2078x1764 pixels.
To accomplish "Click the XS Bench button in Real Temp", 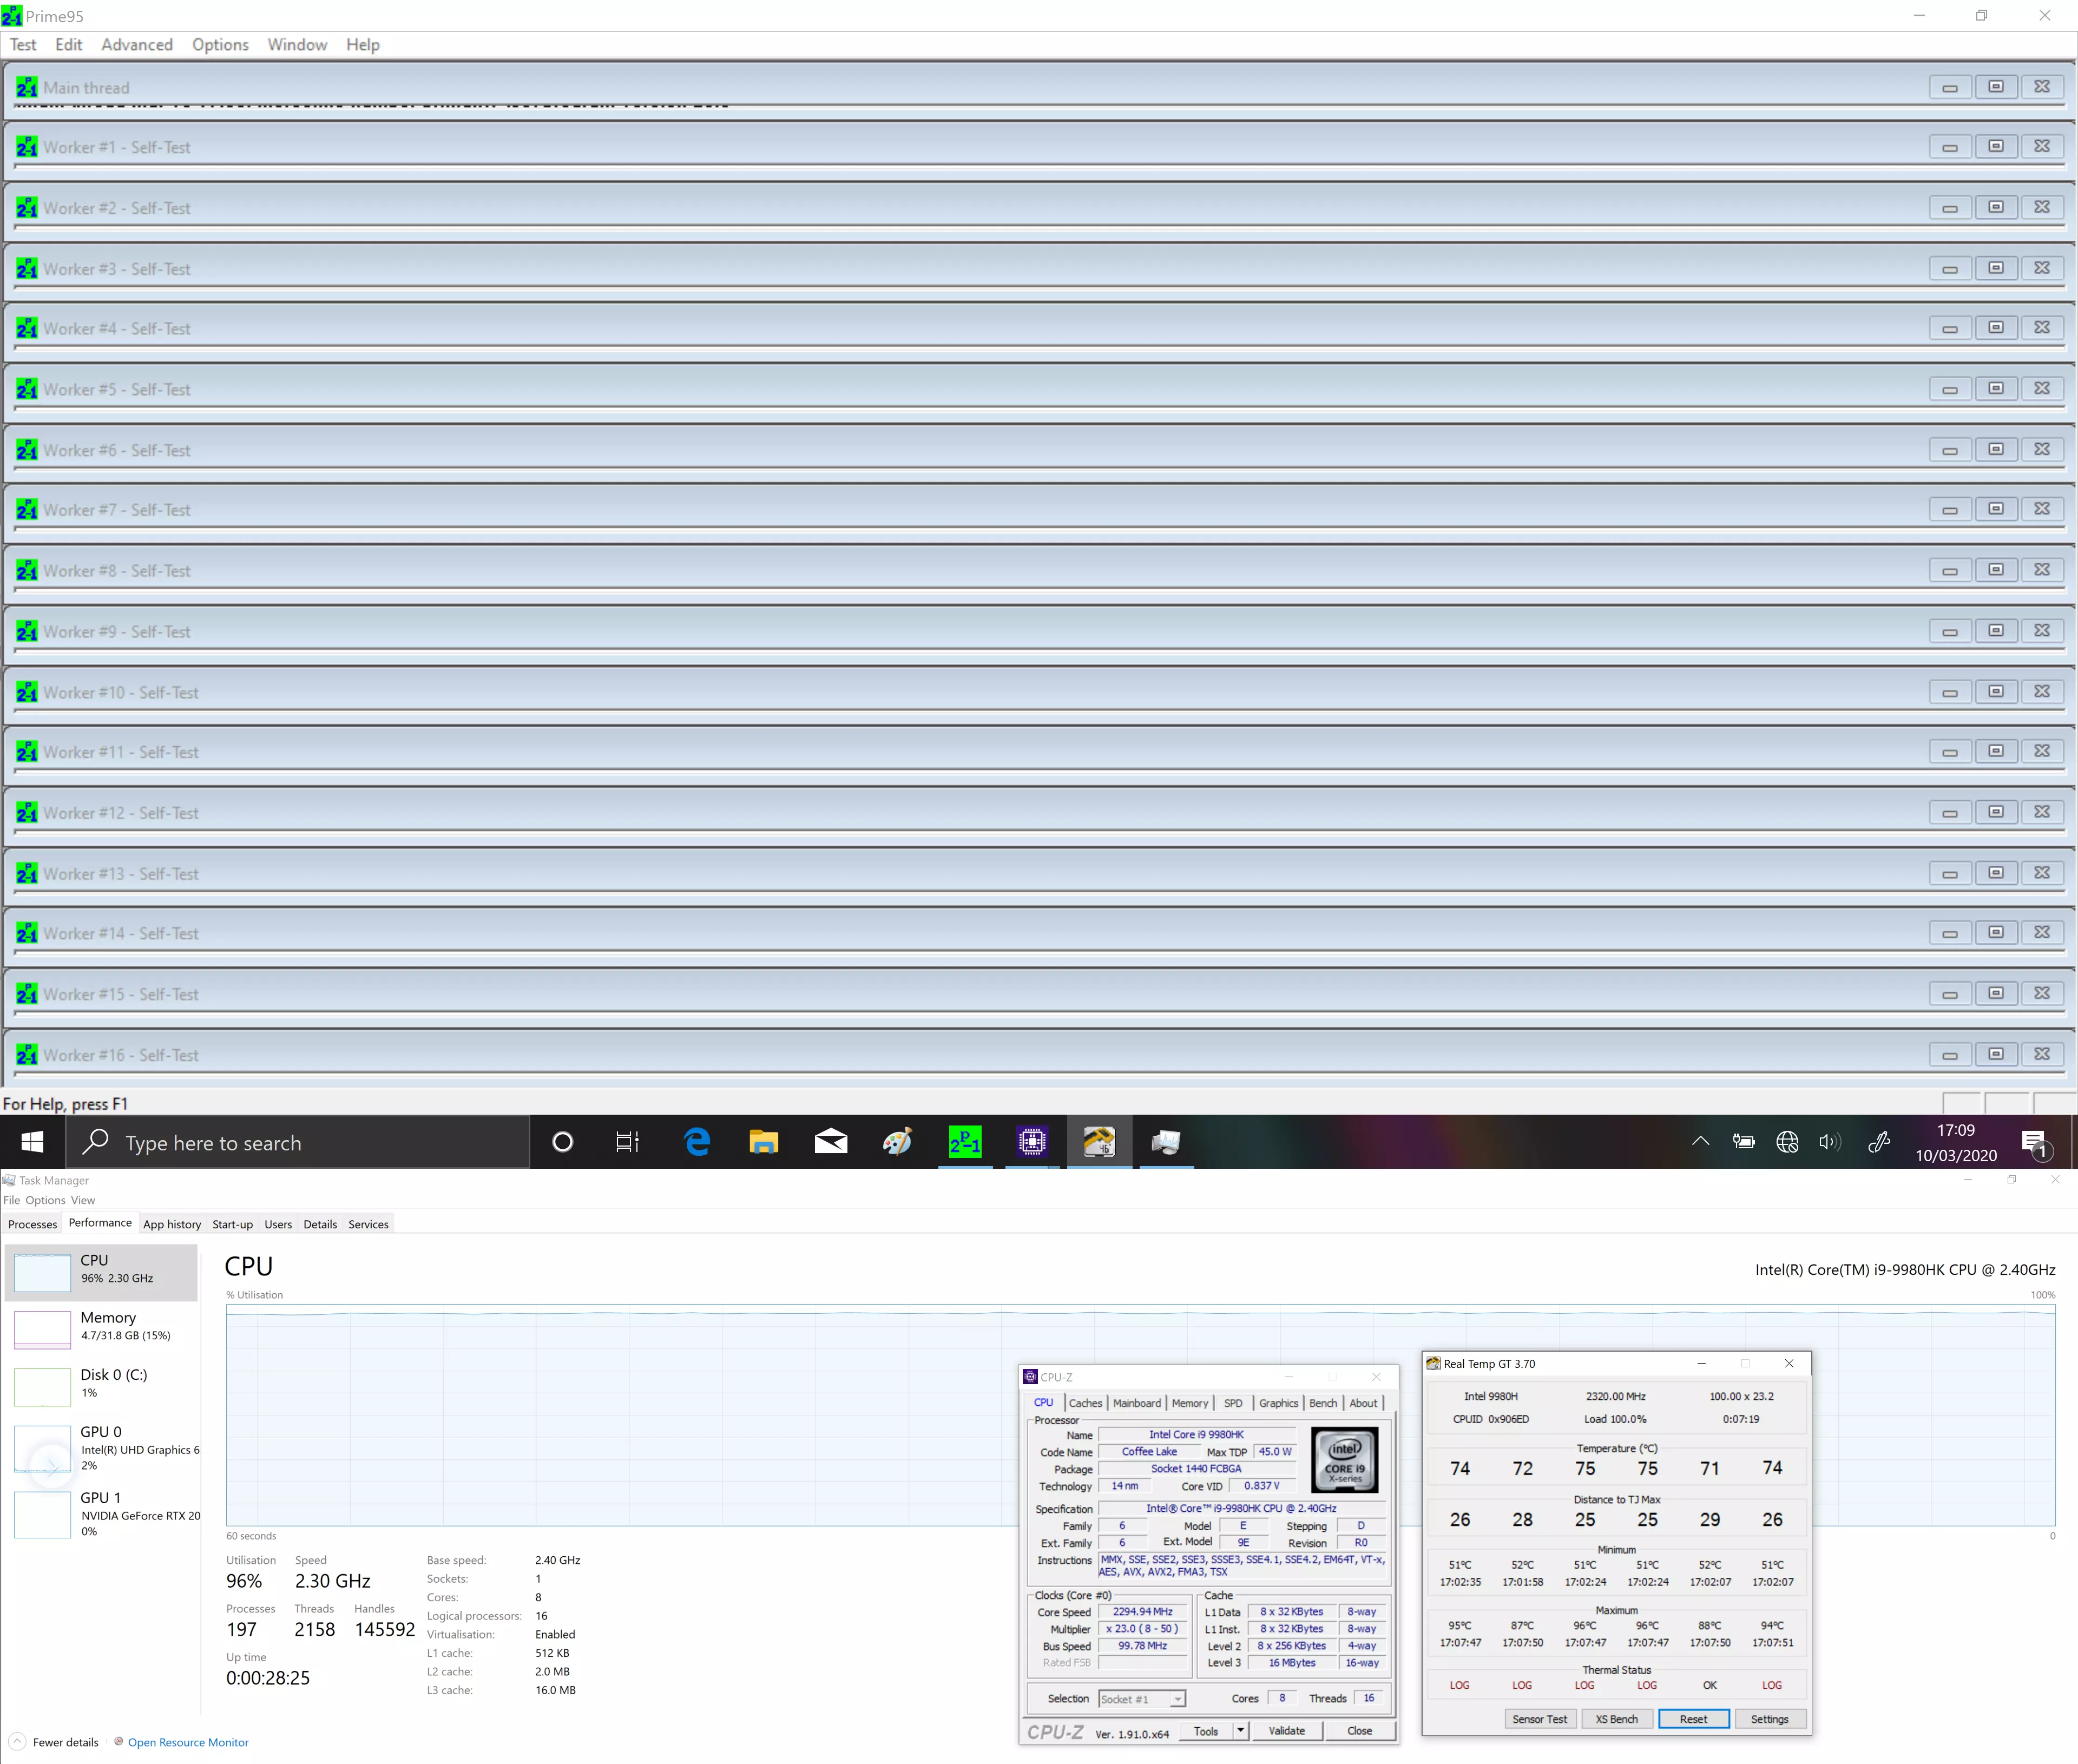I will click(1617, 1719).
